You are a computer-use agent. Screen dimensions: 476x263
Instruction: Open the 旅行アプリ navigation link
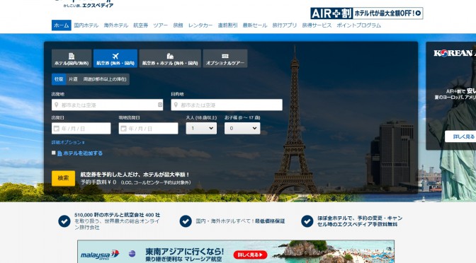coord(285,25)
